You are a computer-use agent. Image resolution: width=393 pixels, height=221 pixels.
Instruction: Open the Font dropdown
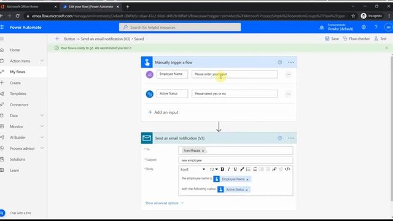193,169
